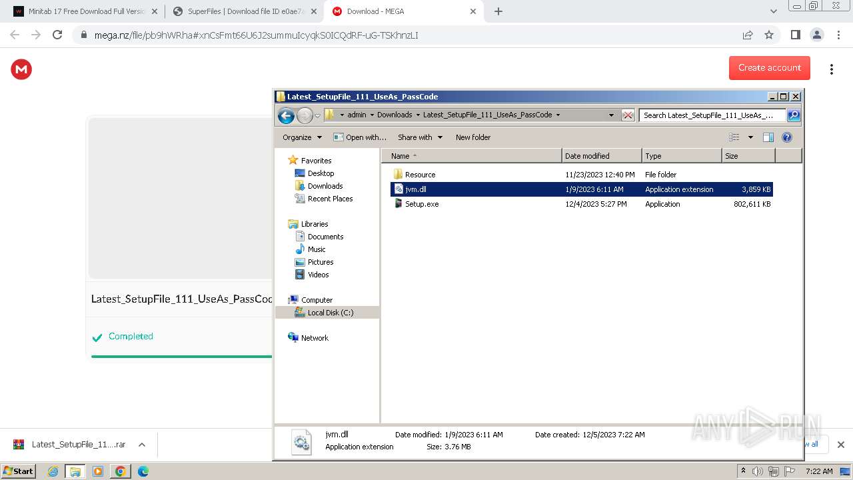Expand view options dropdown arrow
The image size is (853, 480).
(750, 137)
